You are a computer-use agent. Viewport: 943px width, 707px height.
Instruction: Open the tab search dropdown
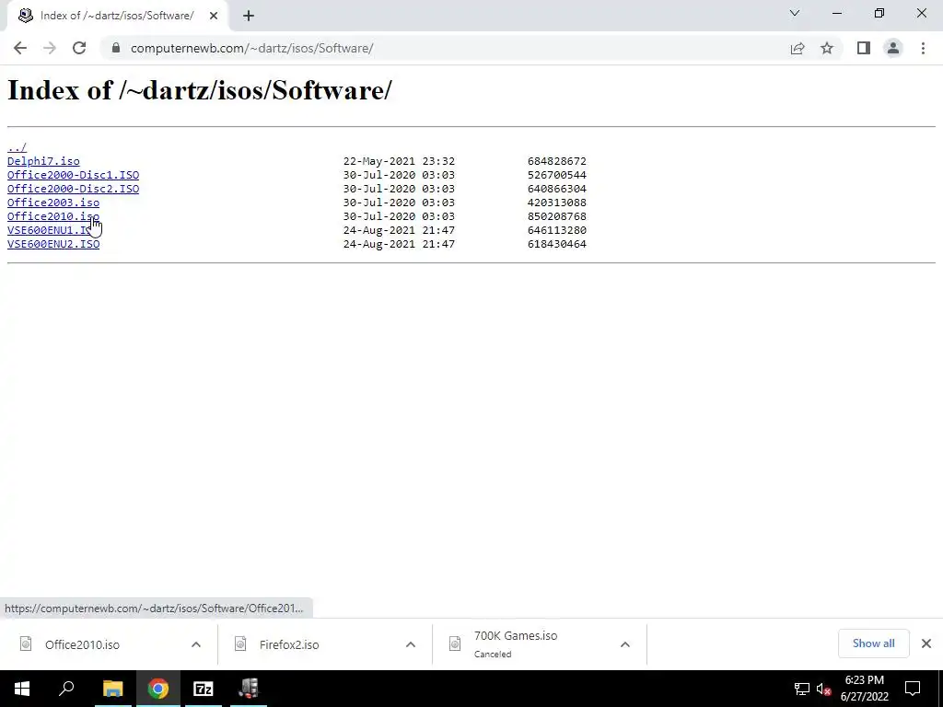coord(795,13)
